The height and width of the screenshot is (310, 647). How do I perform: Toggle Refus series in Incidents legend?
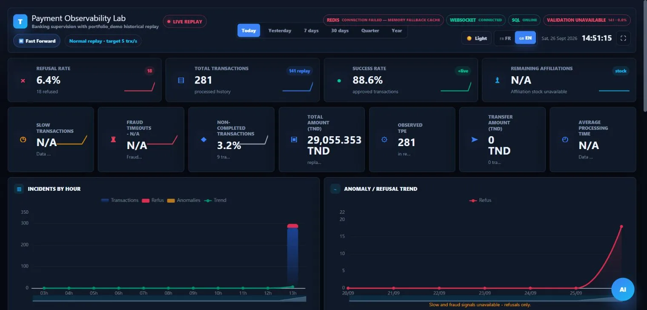(x=153, y=200)
